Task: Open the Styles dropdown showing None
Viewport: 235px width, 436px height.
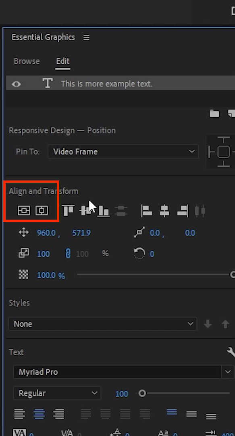Action: coord(102,324)
